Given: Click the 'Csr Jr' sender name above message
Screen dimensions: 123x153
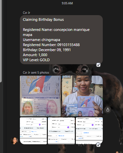Looking at the screenshot, I should (27, 13).
